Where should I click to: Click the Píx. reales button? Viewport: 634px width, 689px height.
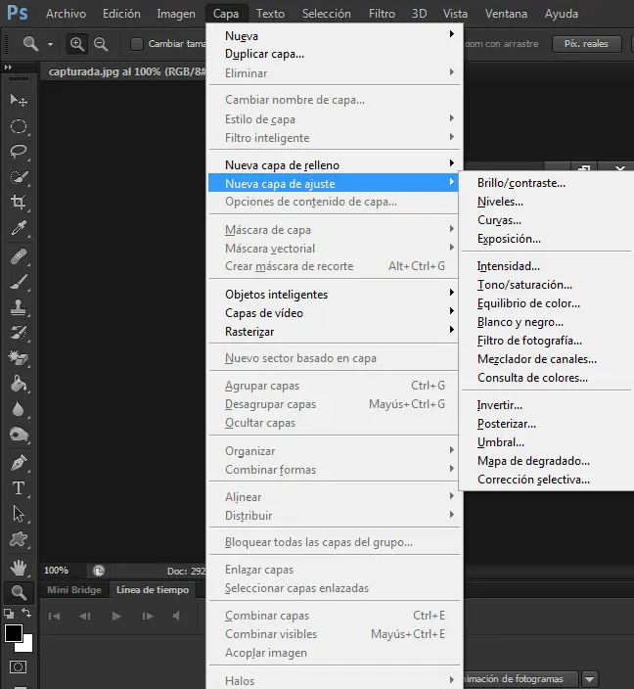[587, 44]
